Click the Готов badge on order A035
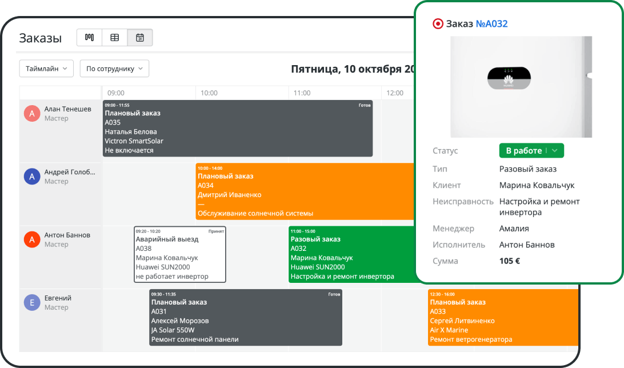This screenshot has width=624, height=368. [365, 105]
